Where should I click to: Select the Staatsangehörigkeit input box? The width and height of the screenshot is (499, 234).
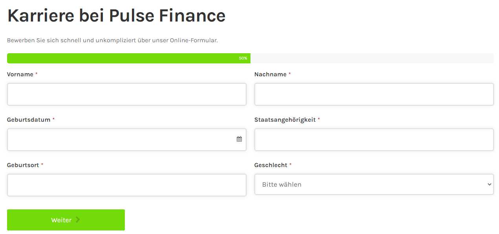(x=374, y=140)
